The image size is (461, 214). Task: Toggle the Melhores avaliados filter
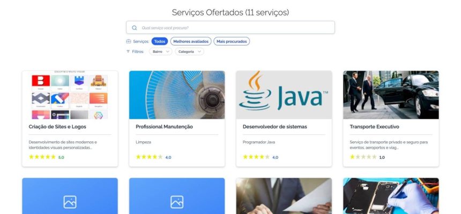click(x=191, y=41)
